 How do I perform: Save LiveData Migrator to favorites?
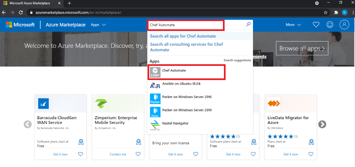tap(311, 154)
